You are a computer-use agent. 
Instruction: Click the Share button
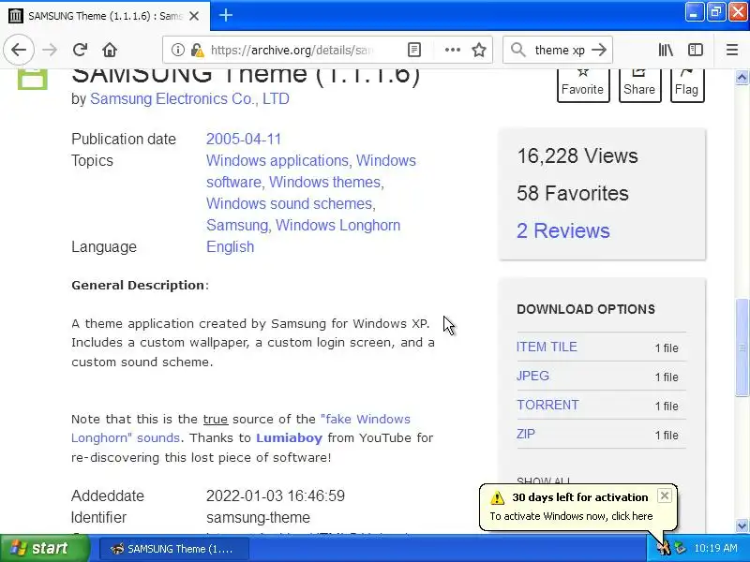[639, 84]
